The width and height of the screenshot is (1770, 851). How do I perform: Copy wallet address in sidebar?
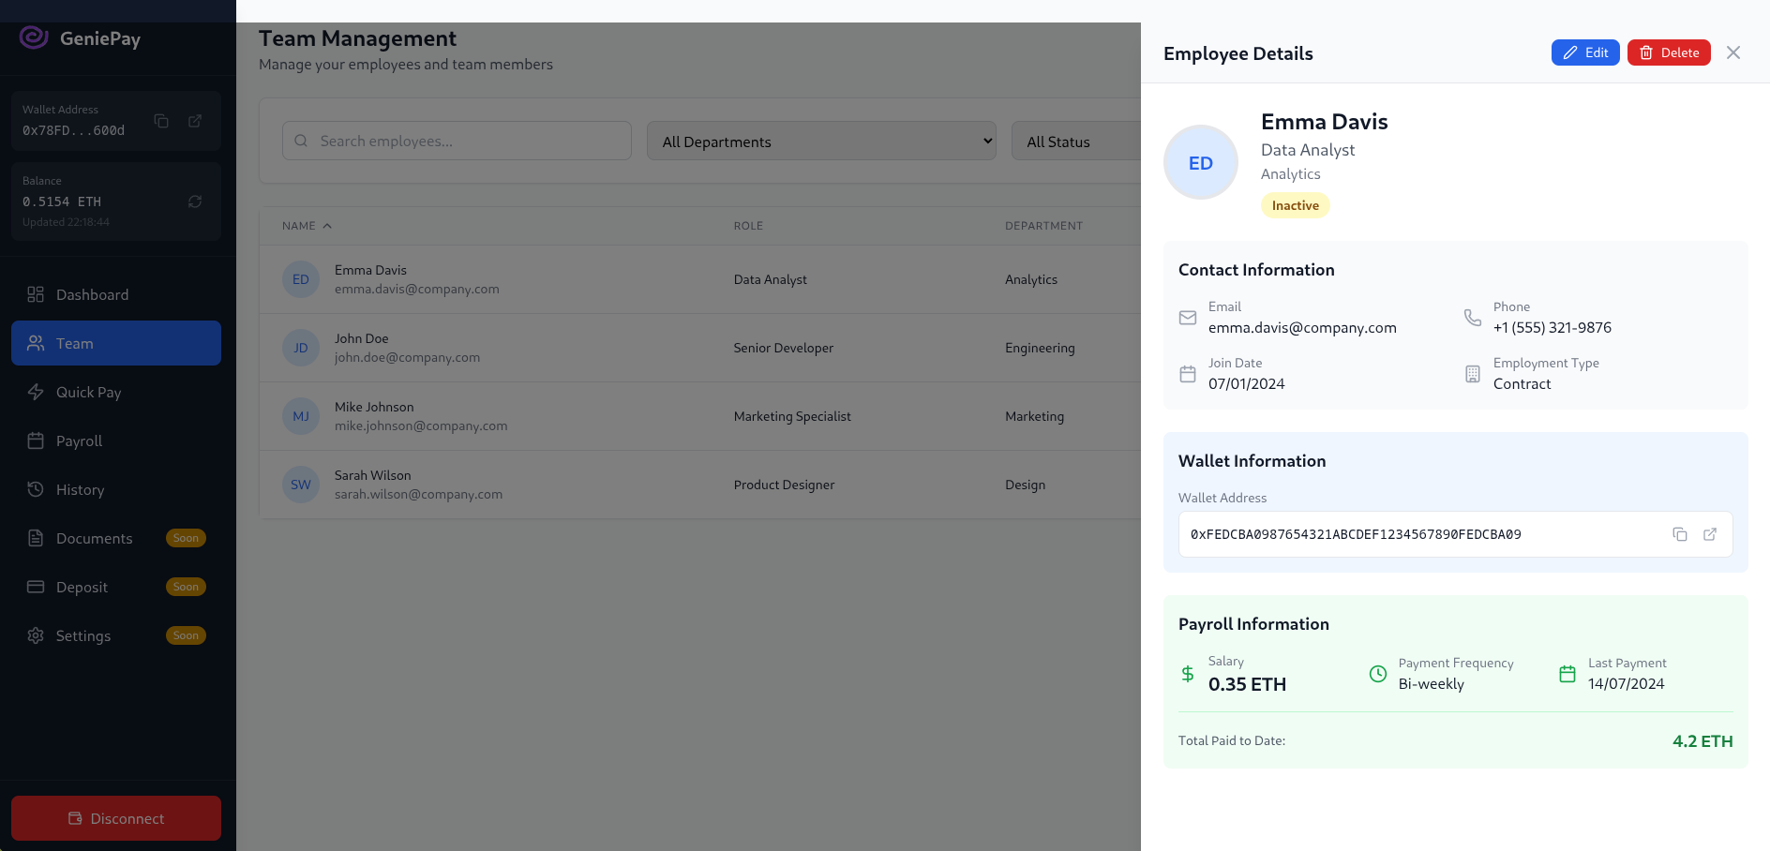(161, 121)
